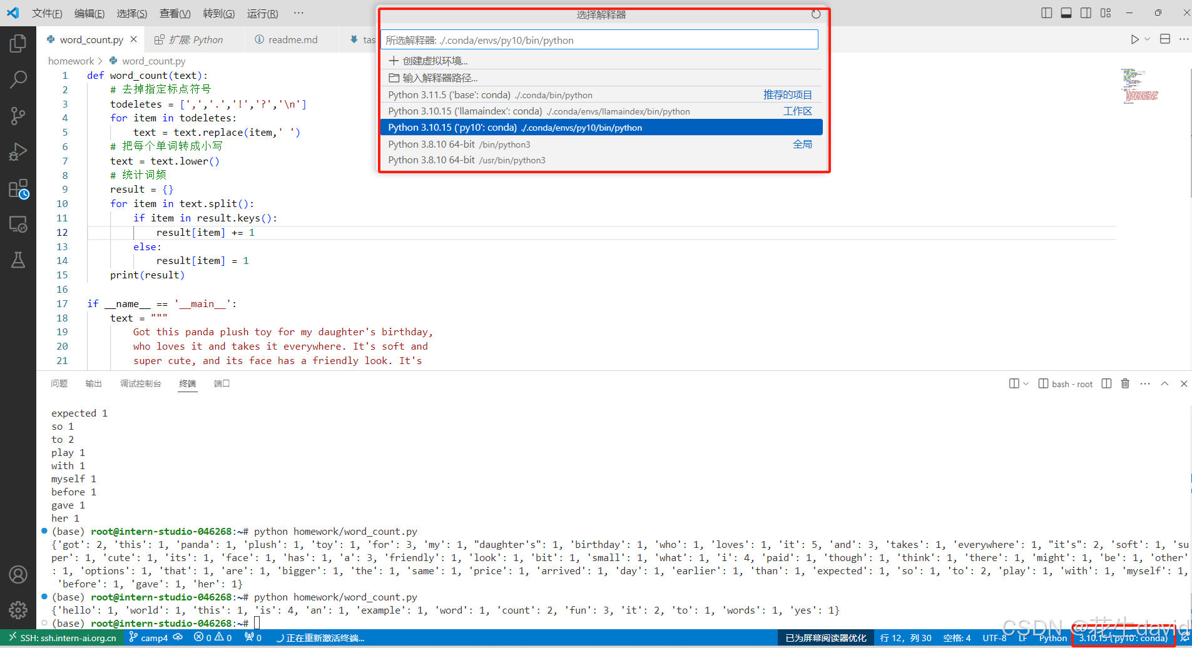Toggle secondary side bar layout icon
This screenshot has height=648, width=1192.
click(1086, 13)
